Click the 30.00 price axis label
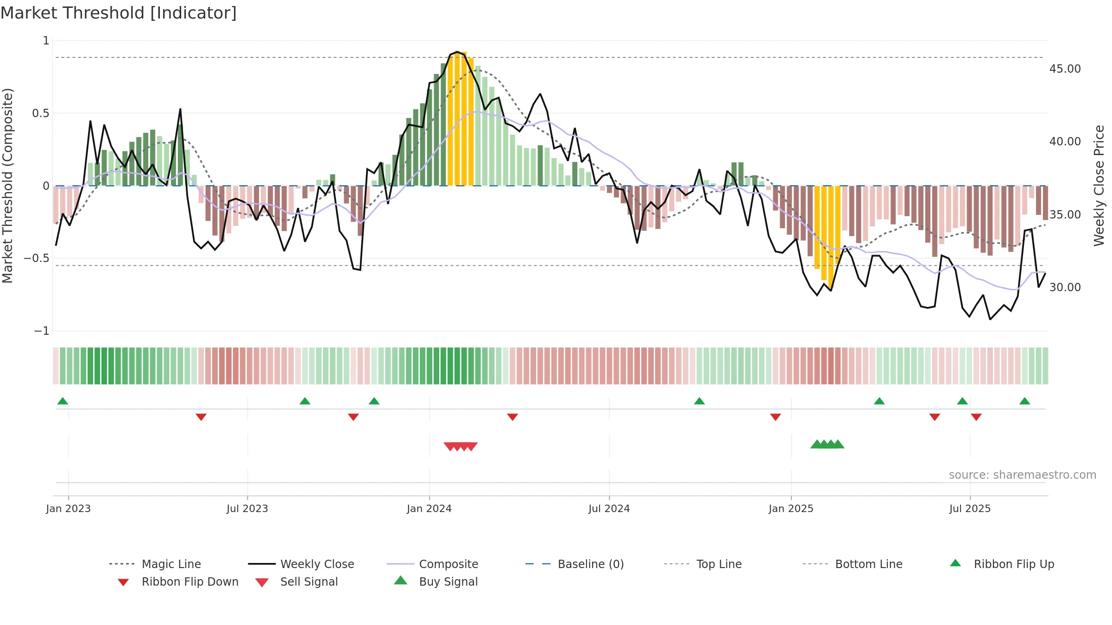Screen dimensions: 1112x625 [1065, 287]
